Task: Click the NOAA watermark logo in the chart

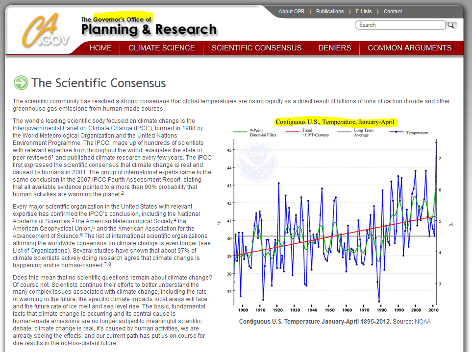Action: point(257,161)
